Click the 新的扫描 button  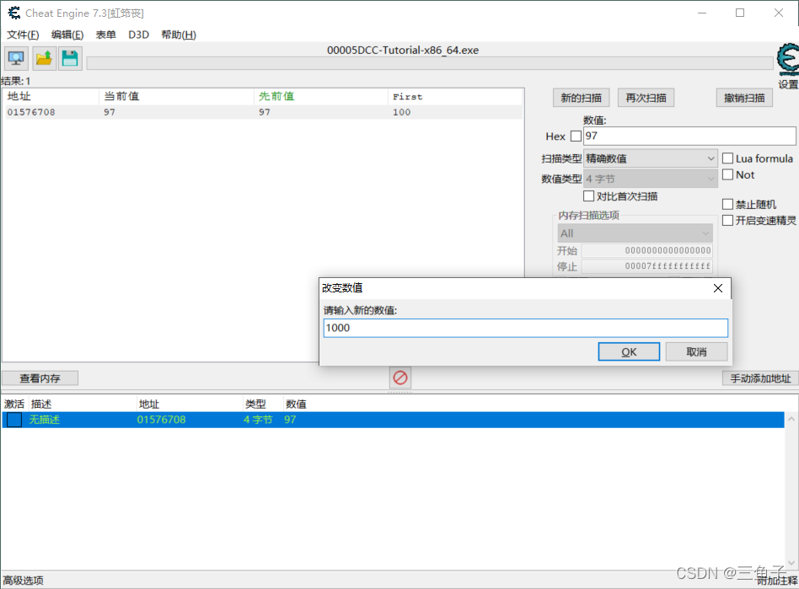click(x=582, y=98)
